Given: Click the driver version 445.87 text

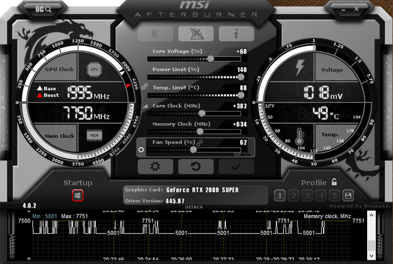Looking at the screenshot, I should click(x=175, y=201).
